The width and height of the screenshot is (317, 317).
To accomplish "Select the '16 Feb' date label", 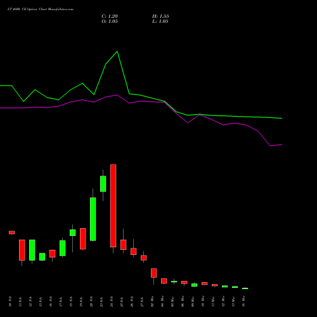I will 51,301.
